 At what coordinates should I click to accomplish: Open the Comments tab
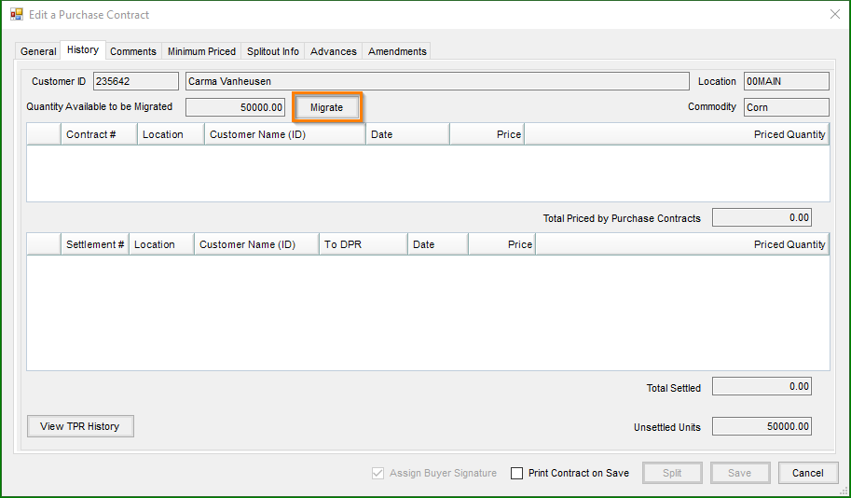[133, 51]
